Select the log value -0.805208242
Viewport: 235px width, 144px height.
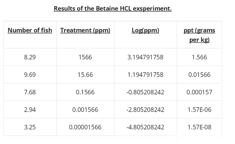[x=145, y=92]
